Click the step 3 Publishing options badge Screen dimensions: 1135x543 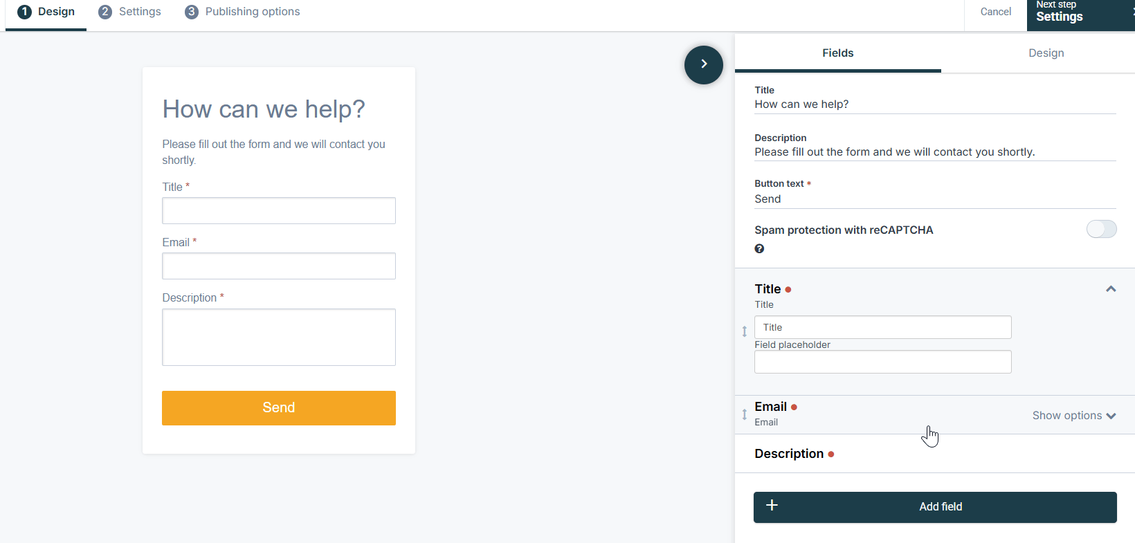(192, 12)
